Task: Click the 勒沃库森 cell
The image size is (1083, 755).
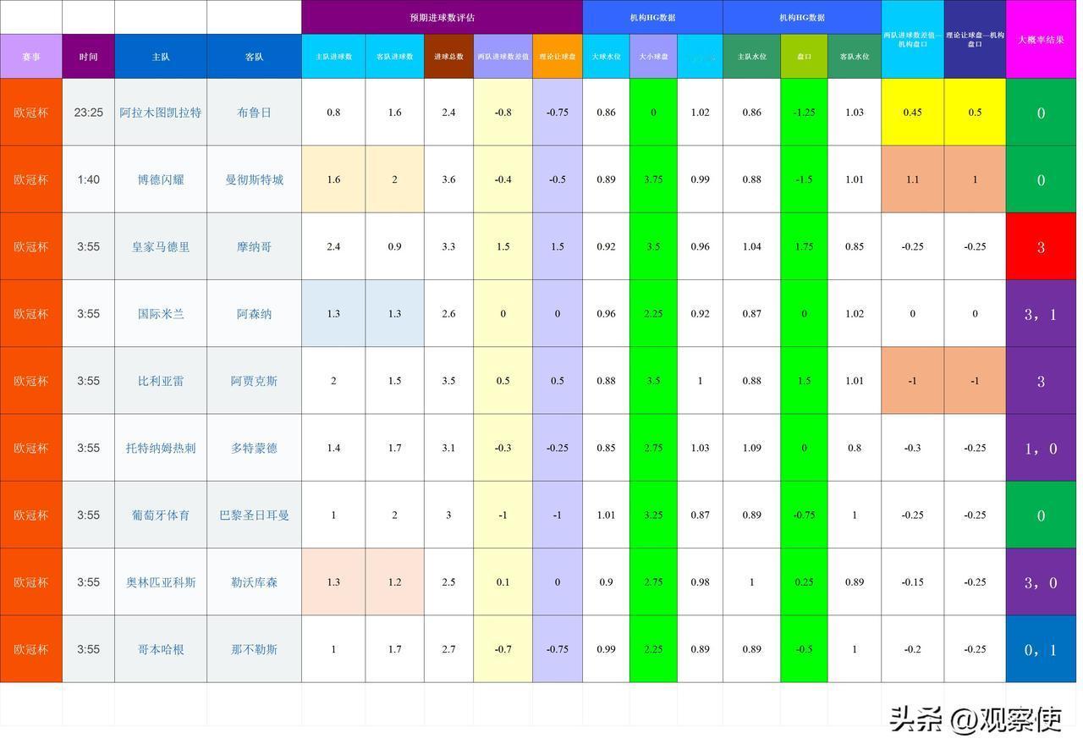Action: point(254,582)
